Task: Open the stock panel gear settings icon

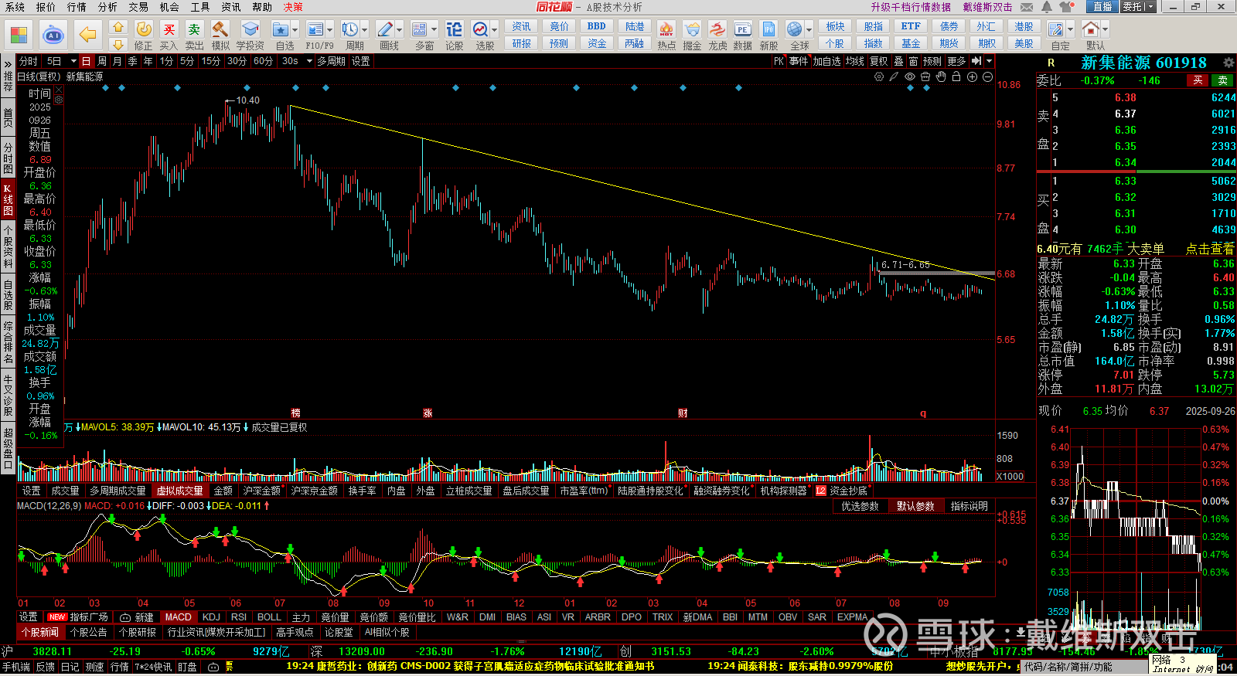Action: click(x=1228, y=63)
